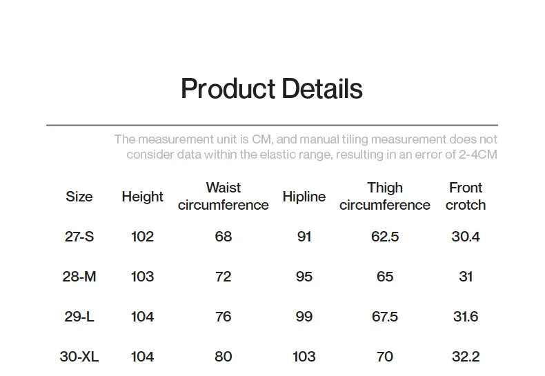The height and width of the screenshot is (376, 545).
Task: Click the Product Details heading
Action: point(272,89)
